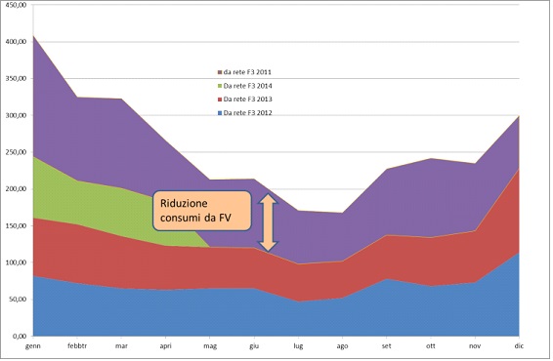Click the 'febbtr' month axis label
Viewport: 553px width, 361px height.
pyautogui.click(x=77, y=345)
